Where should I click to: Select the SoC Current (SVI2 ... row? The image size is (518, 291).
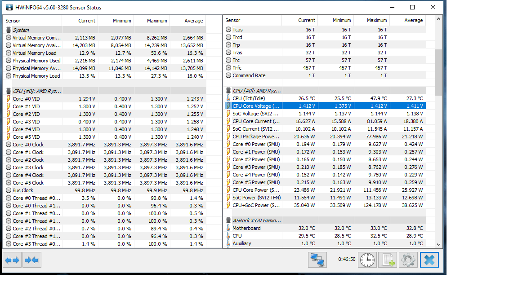coord(325,129)
